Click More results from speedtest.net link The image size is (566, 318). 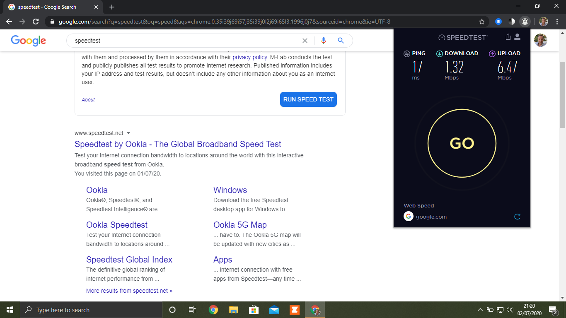coord(129,291)
